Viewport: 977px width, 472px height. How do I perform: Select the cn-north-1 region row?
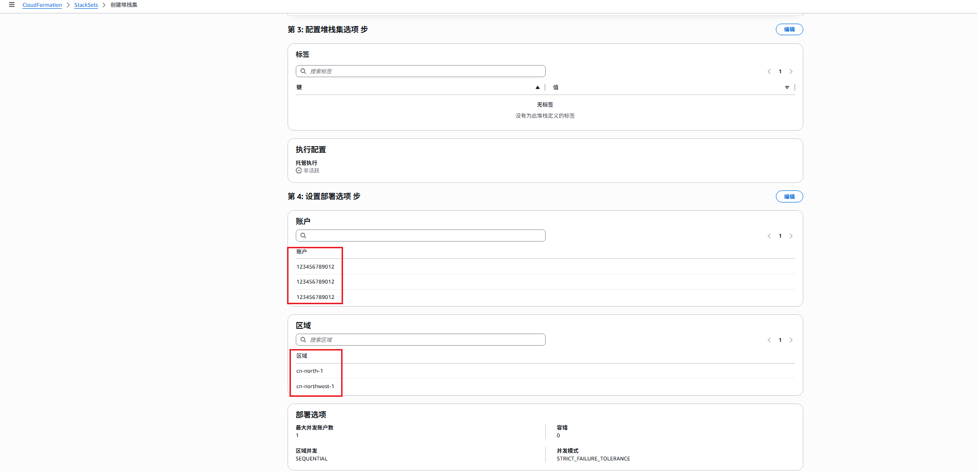310,371
